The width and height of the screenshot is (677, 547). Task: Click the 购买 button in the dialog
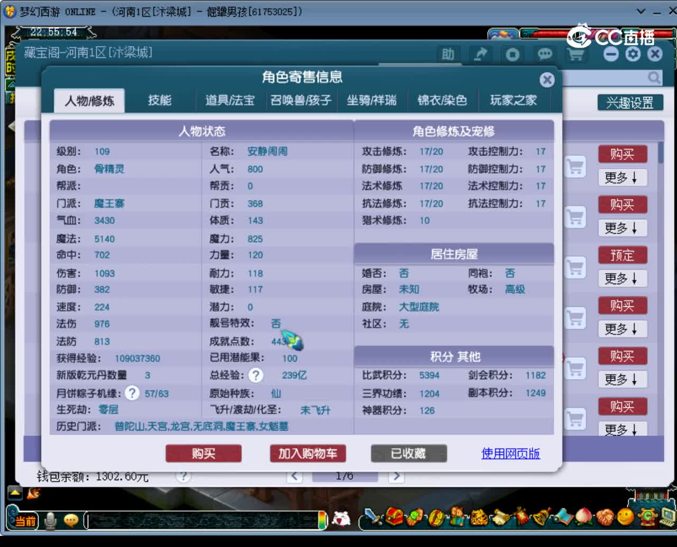click(x=204, y=453)
